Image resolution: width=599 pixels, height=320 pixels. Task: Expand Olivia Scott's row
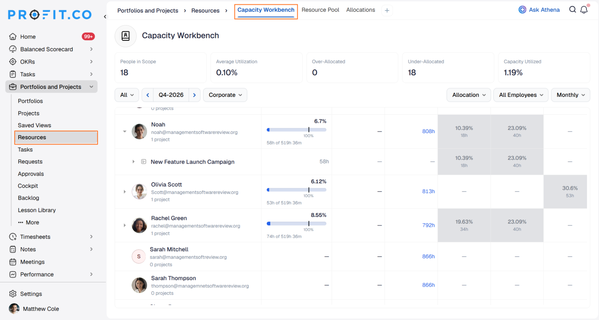click(x=125, y=191)
